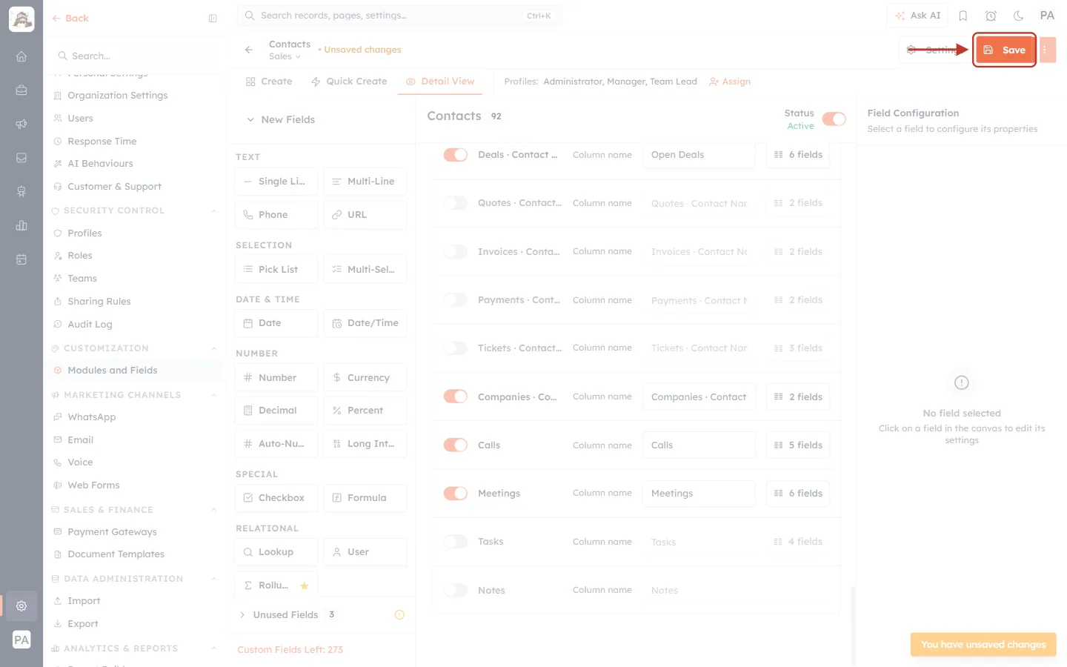Collapse the Marketing Channels sidebar group
This screenshot has width=1067, height=667.
(214, 395)
